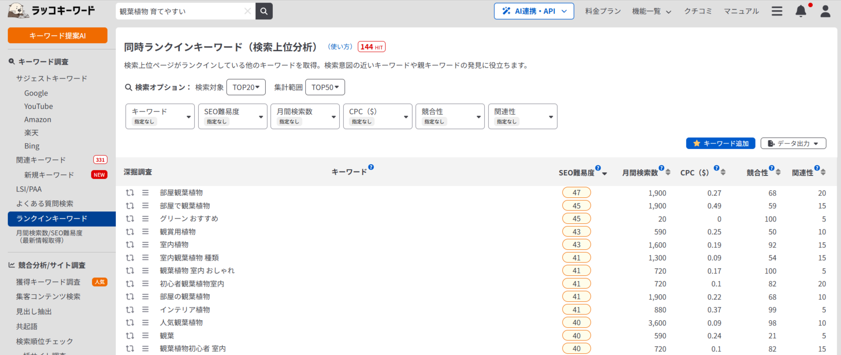This screenshot has height=355, width=841.
Task: Open the 関連性 filter dropdown
Action: [x=523, y=116]
